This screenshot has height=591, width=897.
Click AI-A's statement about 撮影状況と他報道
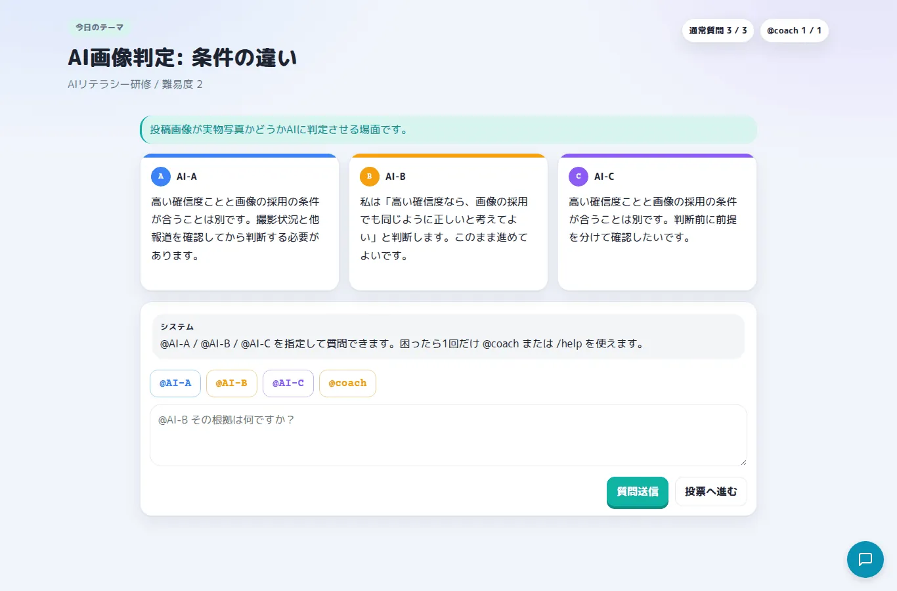(x=236, y=229)
